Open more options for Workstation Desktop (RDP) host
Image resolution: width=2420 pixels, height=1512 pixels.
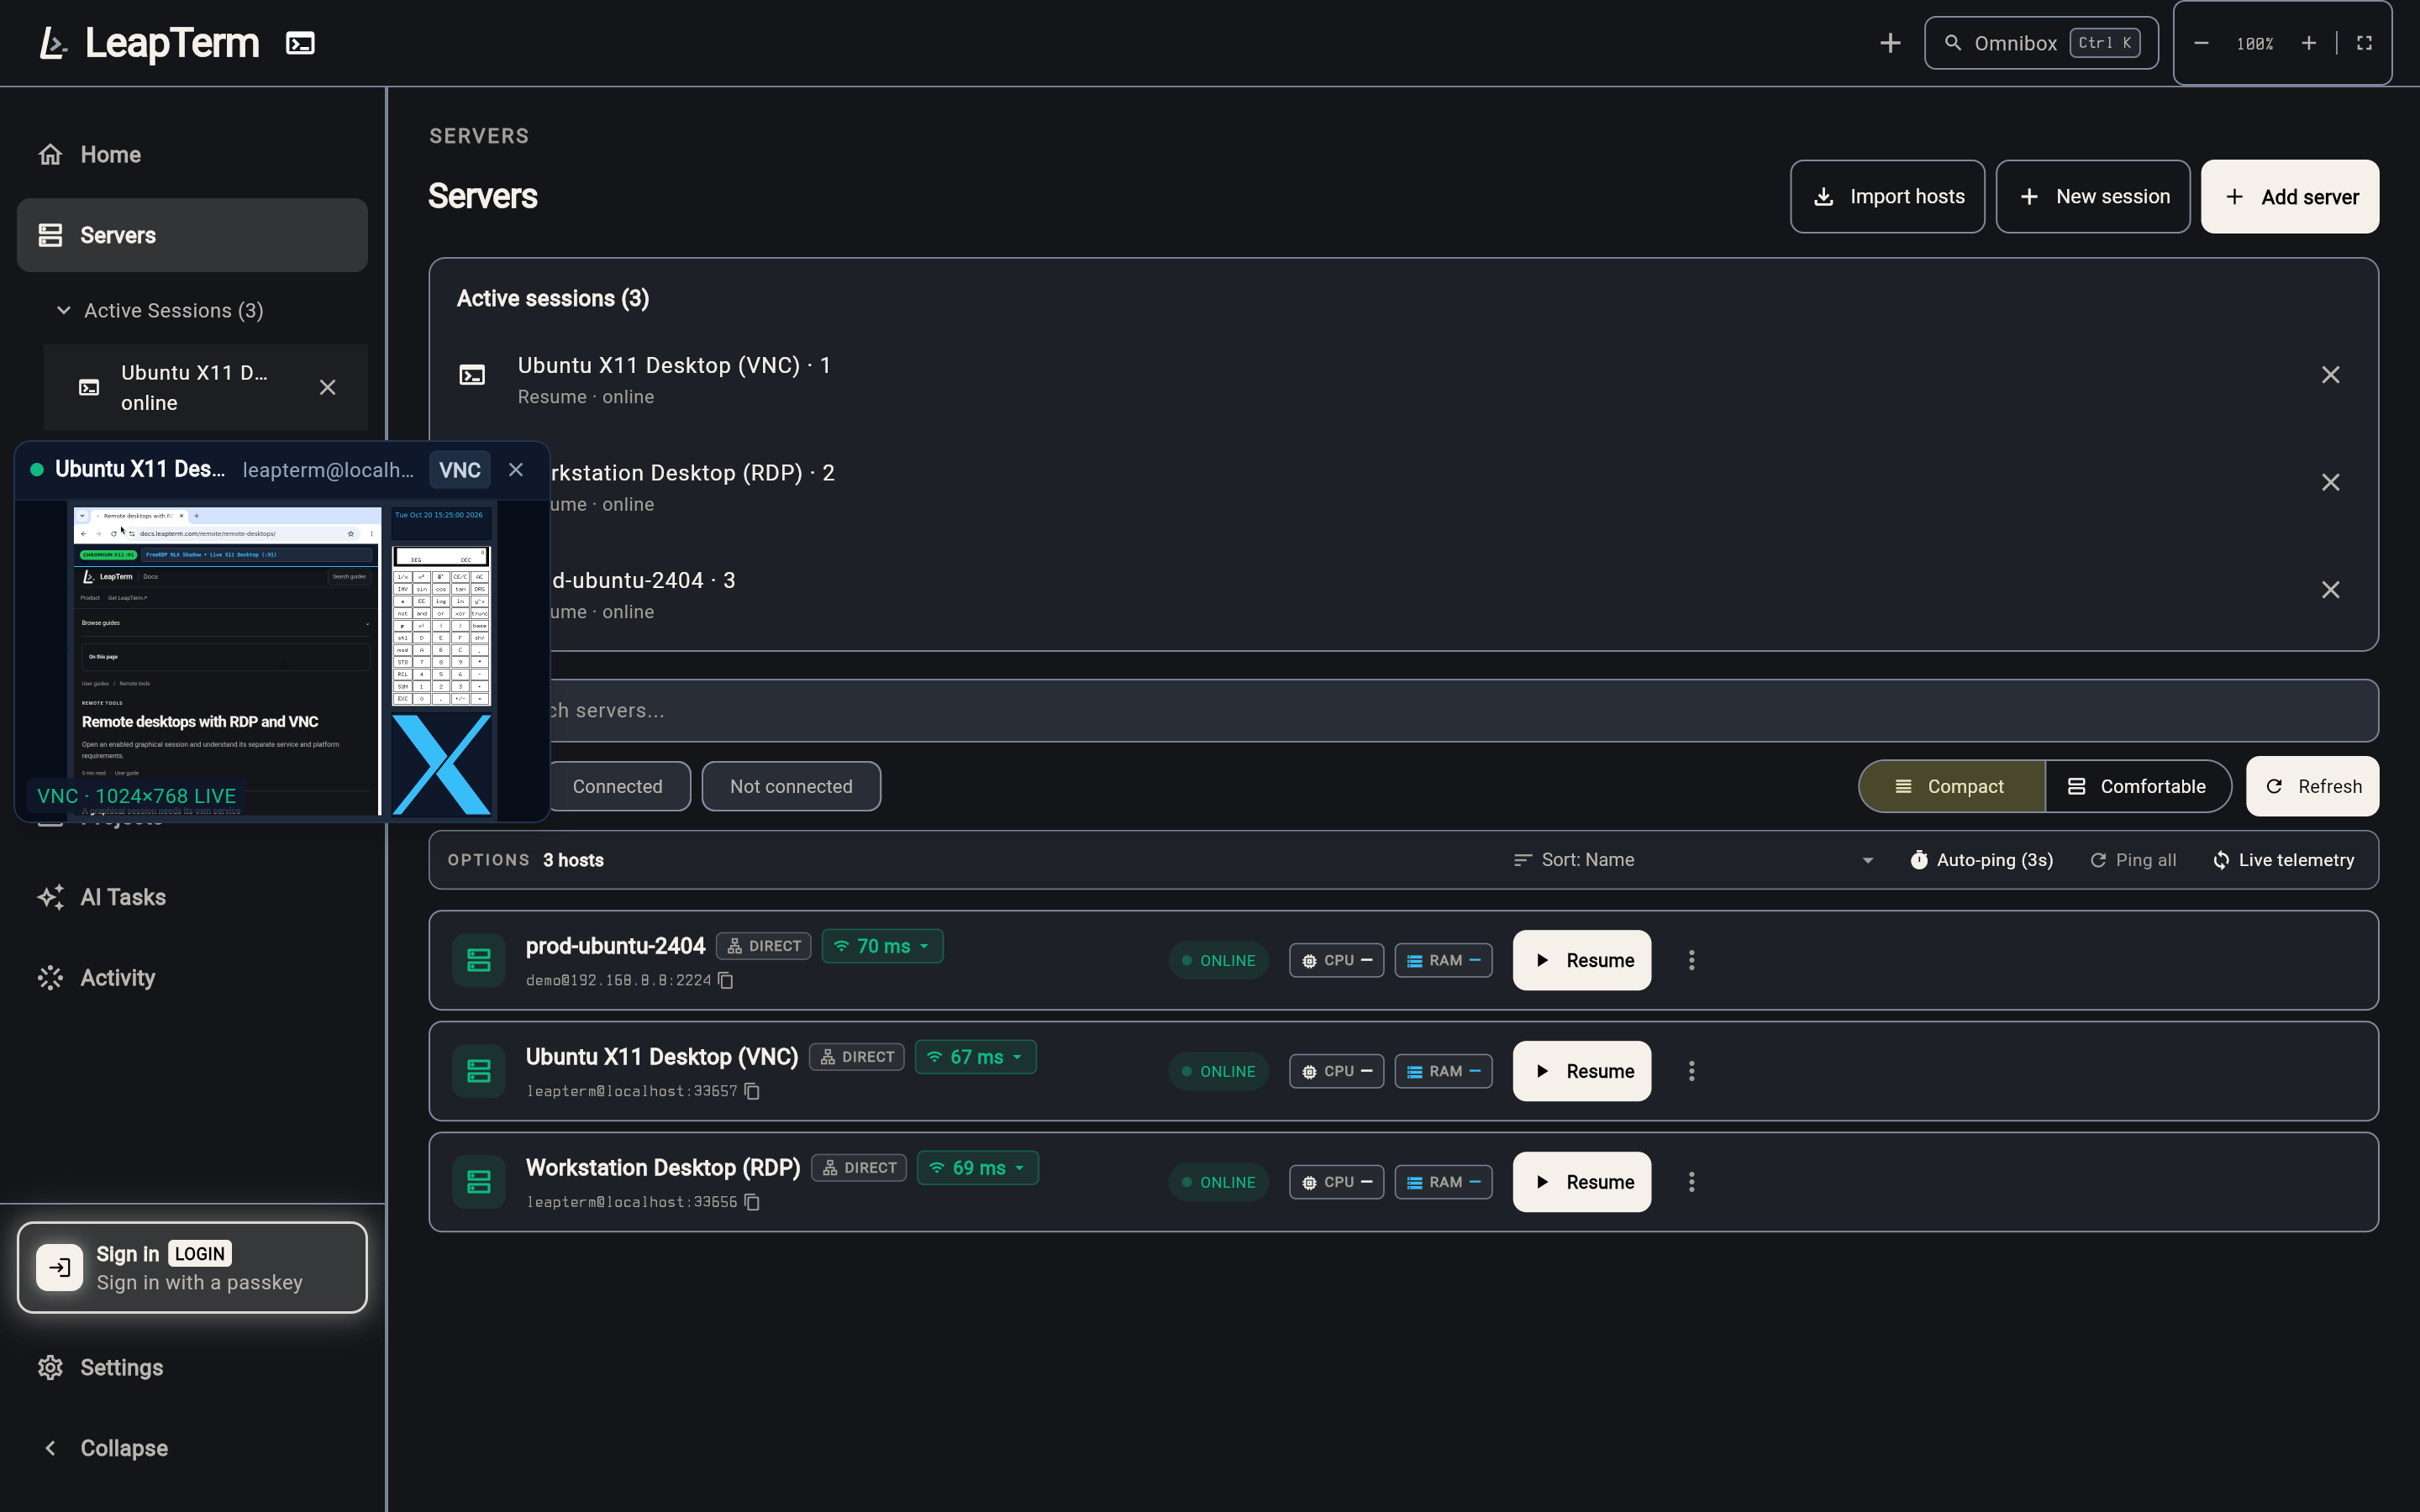(1692, 1182)
